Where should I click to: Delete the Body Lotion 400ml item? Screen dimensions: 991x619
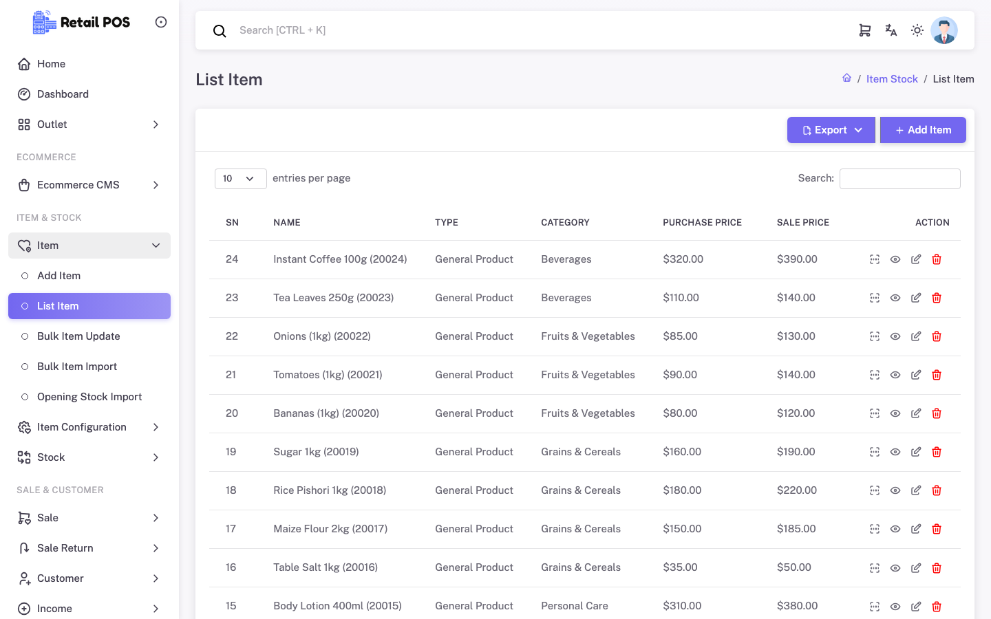pyautogui.click(x=937, y=606)
